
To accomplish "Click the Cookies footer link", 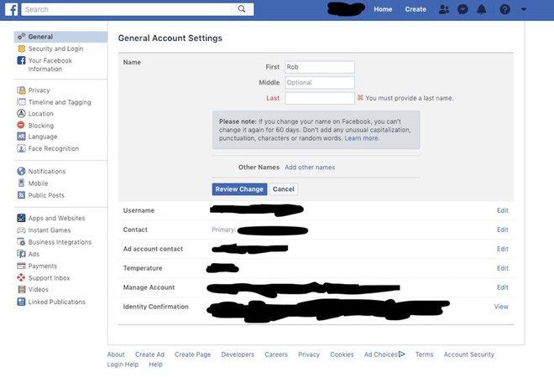I will 342,354.
